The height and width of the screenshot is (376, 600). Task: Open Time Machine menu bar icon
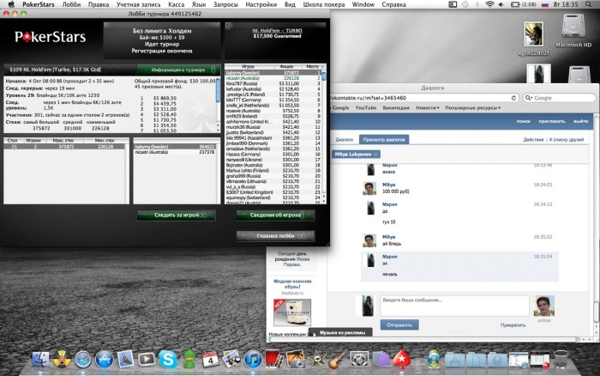(465, 4)
